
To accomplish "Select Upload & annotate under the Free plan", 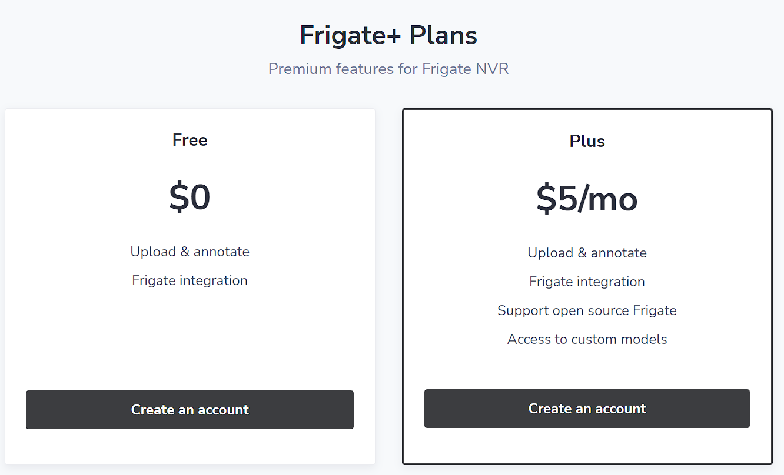I will (190, 252).
